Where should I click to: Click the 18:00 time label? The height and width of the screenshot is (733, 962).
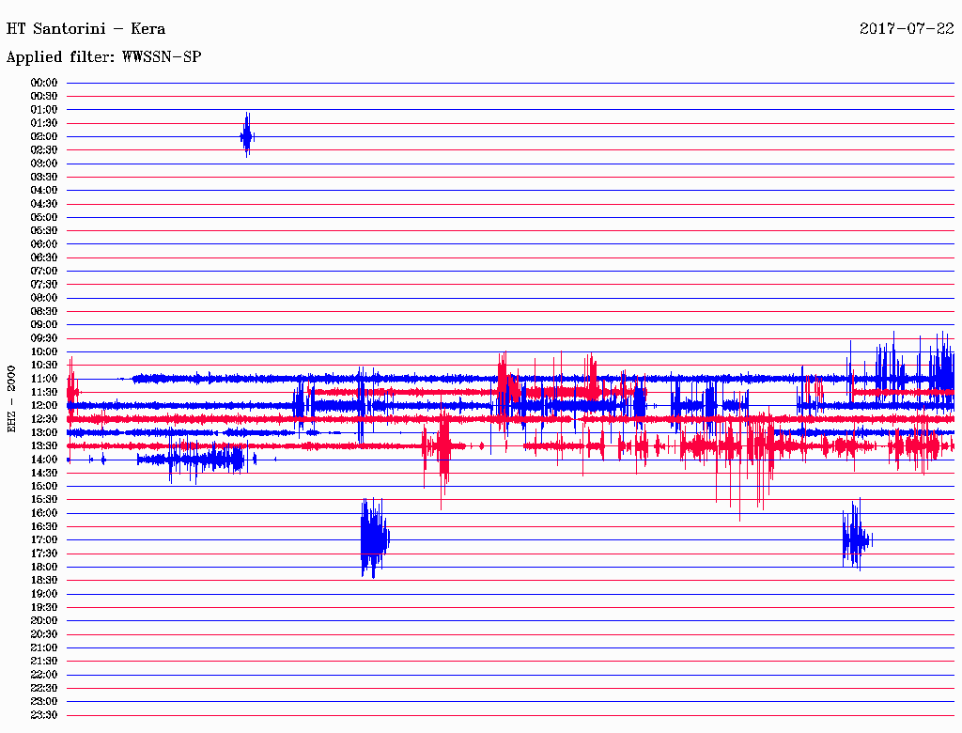pyautogui.click(x=44, y=567)
